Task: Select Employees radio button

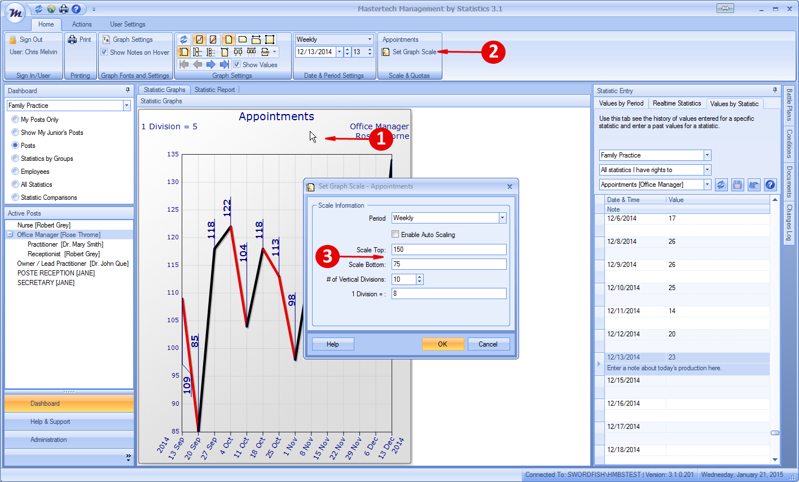Action: 15,172
